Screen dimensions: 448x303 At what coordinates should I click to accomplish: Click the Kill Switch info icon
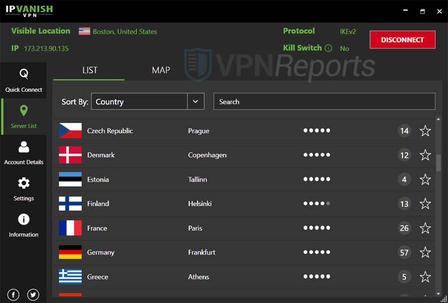(328, 48)
